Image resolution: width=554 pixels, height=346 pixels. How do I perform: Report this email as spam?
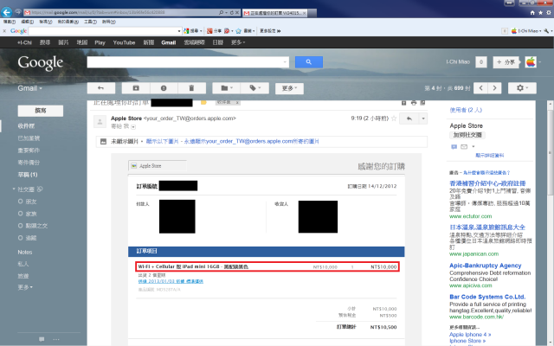[x=164, y=88]
